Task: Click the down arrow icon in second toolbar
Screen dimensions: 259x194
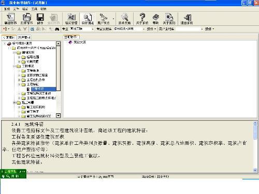Action: 25,29
